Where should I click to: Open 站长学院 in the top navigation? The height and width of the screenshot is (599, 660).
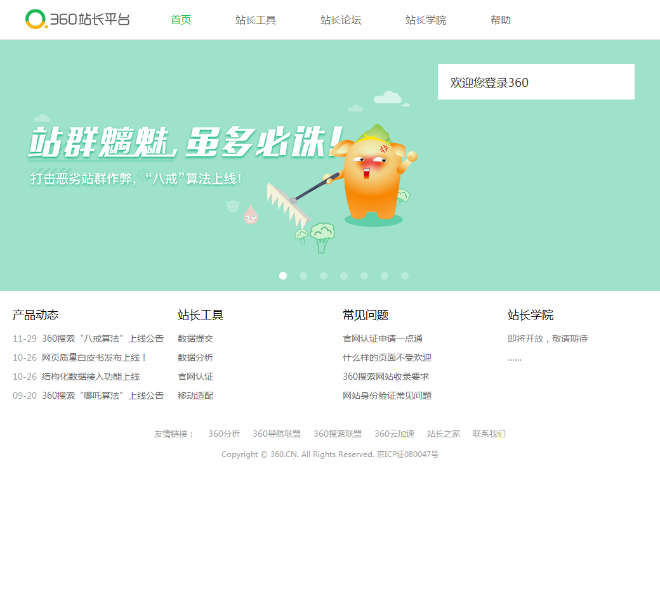[426, 20]
